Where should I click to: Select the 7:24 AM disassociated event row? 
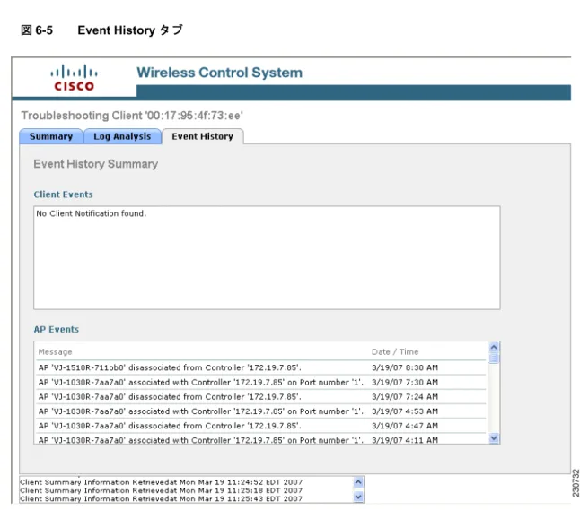(261, 397)
